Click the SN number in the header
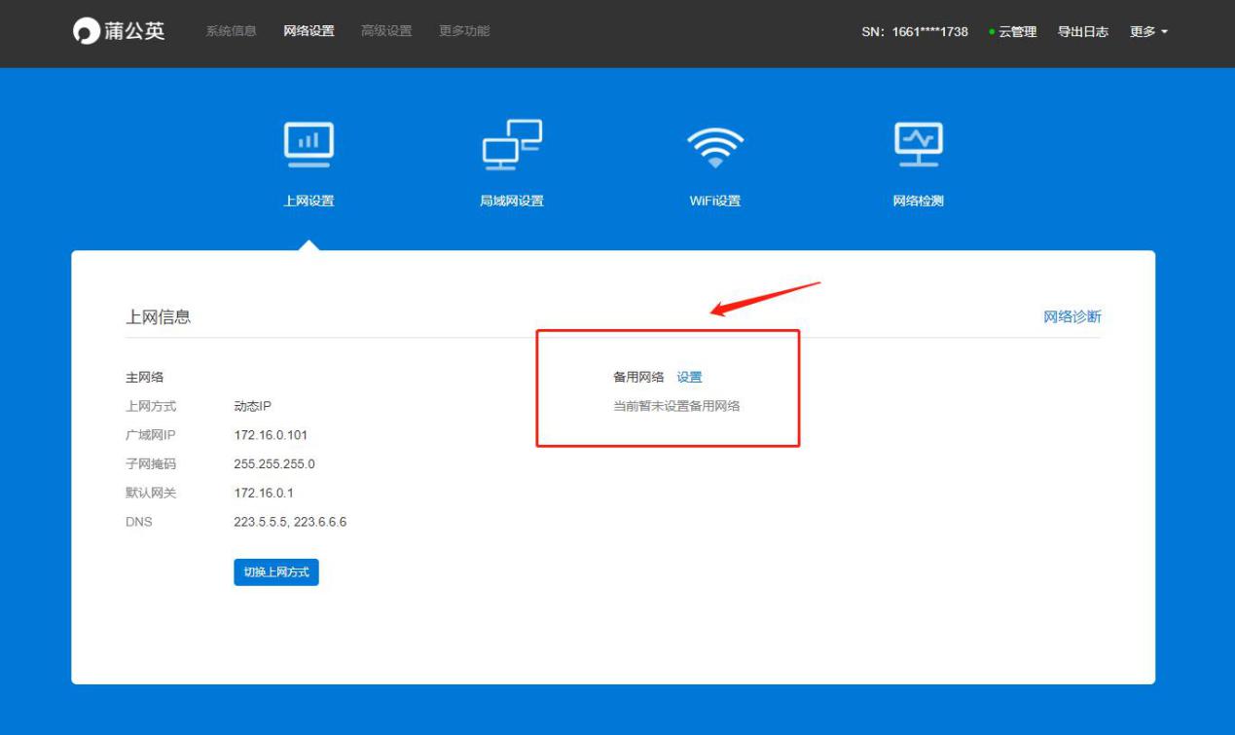 point(918,32)
